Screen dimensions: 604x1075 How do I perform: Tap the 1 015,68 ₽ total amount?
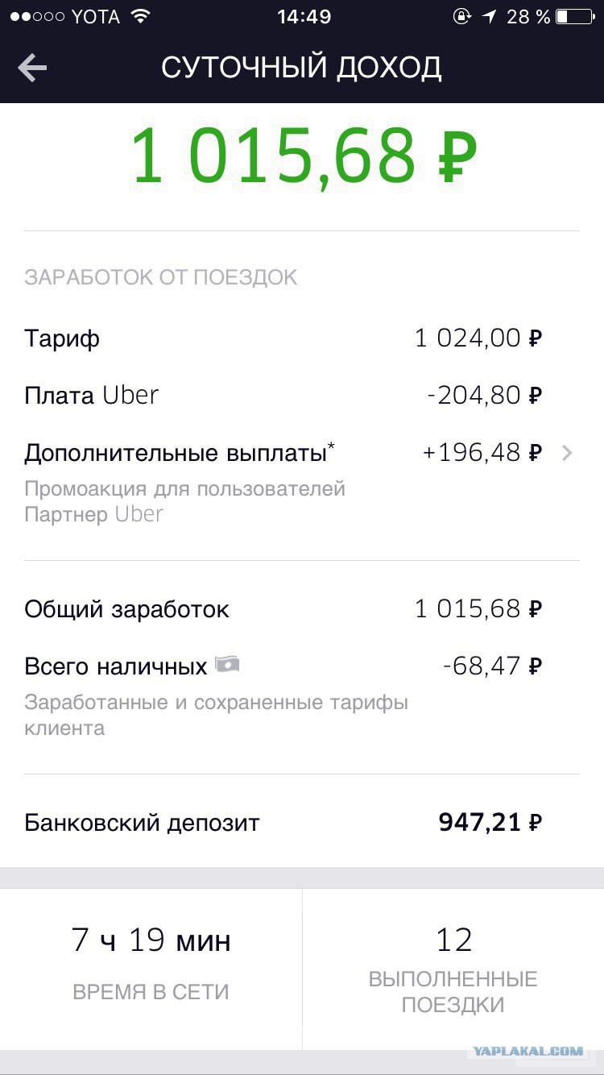[304, 157]
